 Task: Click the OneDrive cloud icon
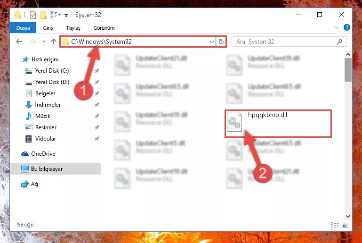click(24, 154)
